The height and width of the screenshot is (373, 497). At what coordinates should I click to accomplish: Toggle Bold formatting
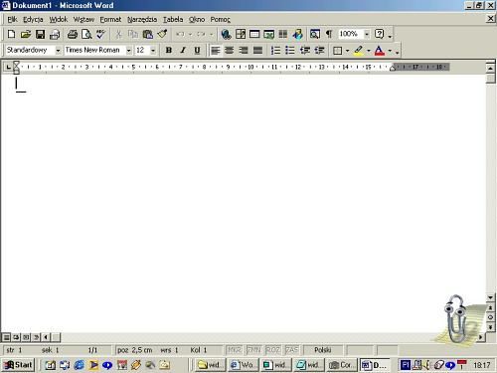(169, 50)
